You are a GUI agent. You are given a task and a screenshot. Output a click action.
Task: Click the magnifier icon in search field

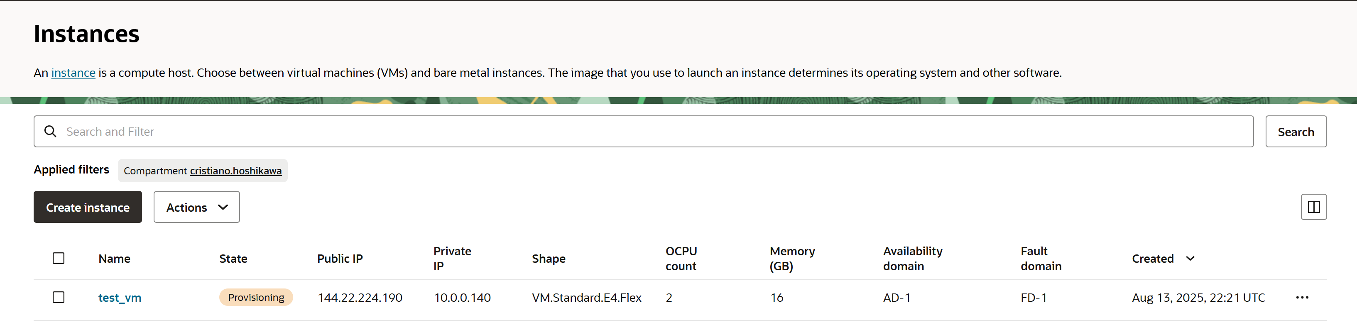coord(50,131)
